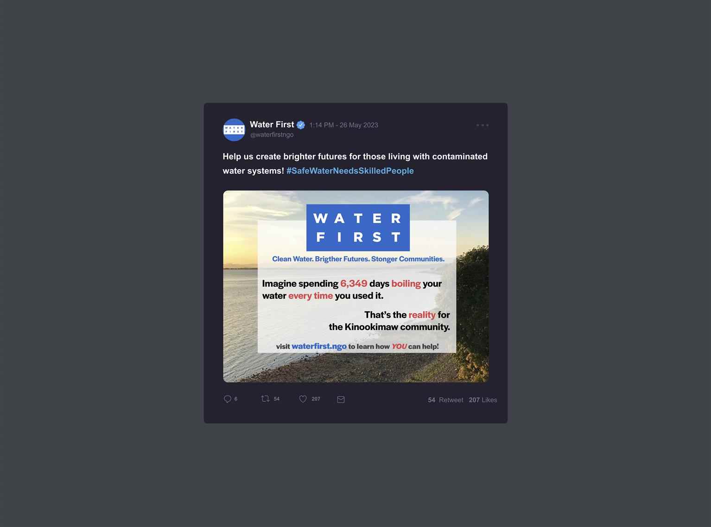Share via the envelope message icon
Screen dimensions: 711x527
pyautogui.click(x=341, y=400)
